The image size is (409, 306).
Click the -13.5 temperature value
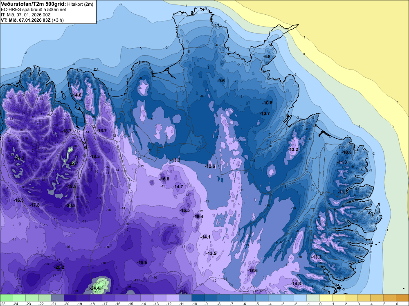click(x=211, y=253)
